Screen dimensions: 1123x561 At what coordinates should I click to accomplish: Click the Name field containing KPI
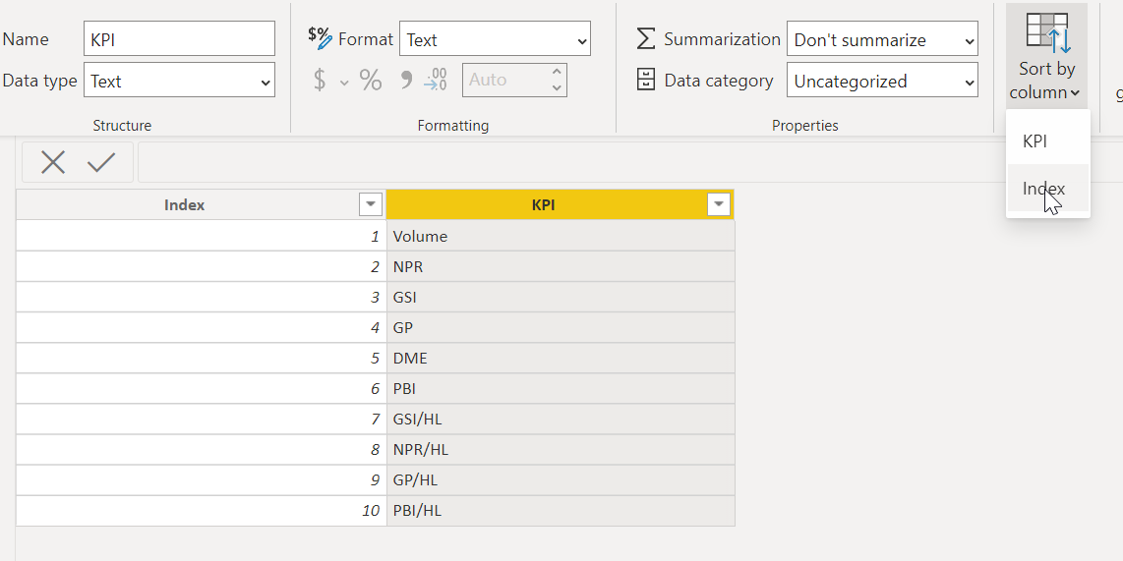pos(179,38)
